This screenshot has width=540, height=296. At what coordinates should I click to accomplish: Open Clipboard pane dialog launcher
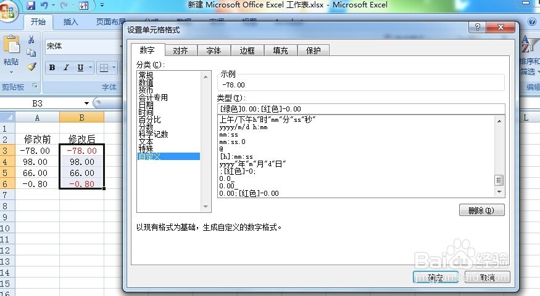pyautogui.click(x=35, y=86)
